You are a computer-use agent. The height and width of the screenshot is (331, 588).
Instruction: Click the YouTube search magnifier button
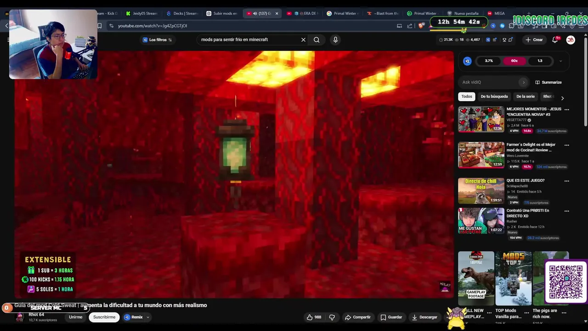[317, 40]
